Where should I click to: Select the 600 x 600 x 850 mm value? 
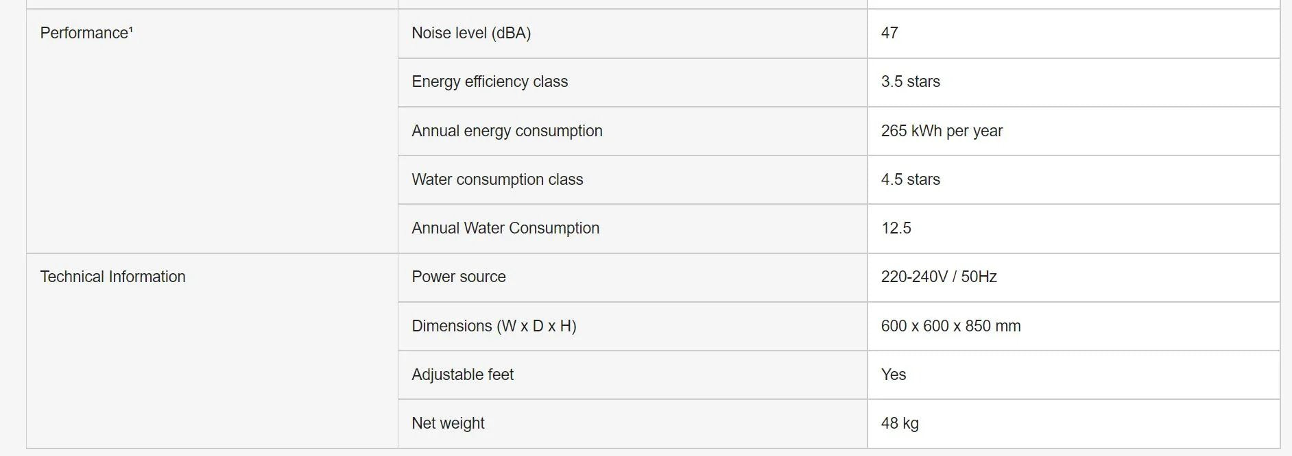[x=950, y=326]
